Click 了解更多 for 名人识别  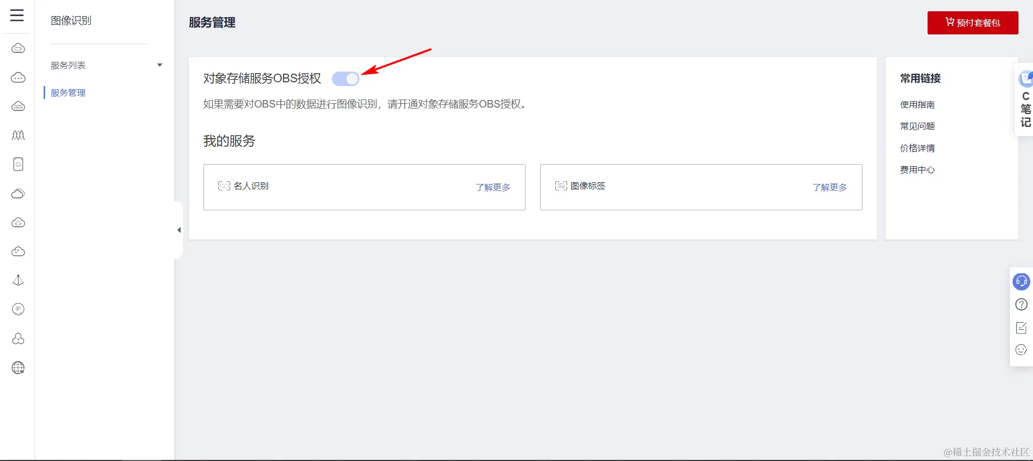coord(493,187)
